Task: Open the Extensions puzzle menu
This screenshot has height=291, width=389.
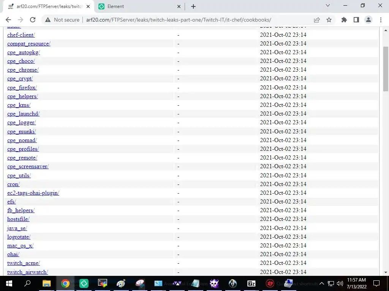Action: (344, 20)
